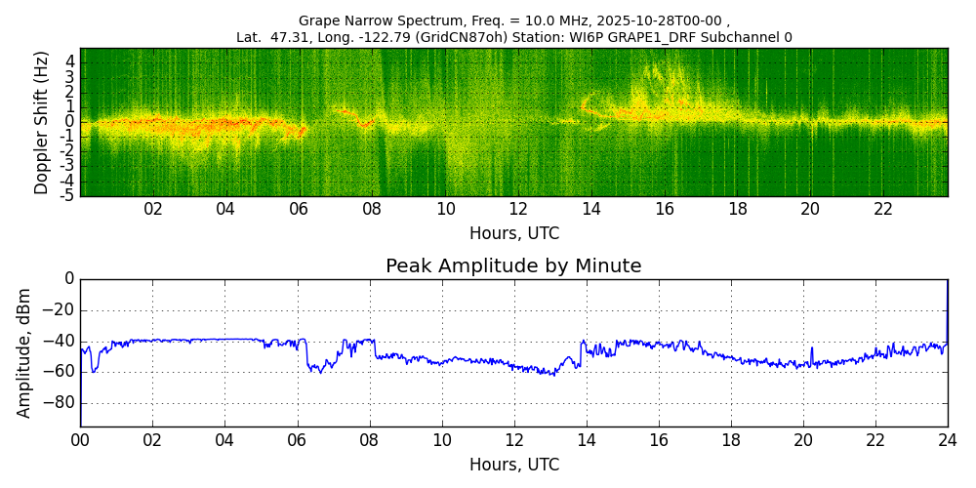This screenshot has height=488, width=976.
Task: Click the -20 amplitude tick label
Action: [x=61, y=310]
